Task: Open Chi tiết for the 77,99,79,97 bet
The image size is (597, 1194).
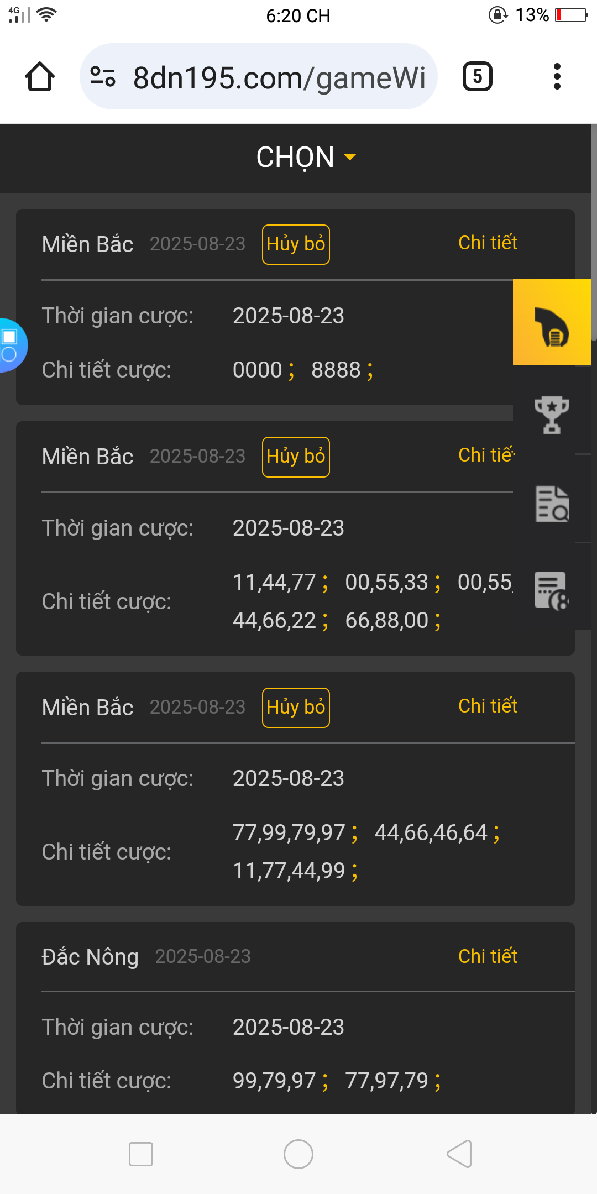Action: (x=488, y=706)
